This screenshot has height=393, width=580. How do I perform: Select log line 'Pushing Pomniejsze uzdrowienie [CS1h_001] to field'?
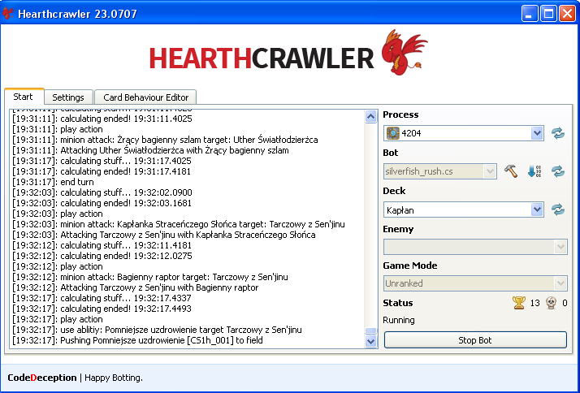coord(137,340)
